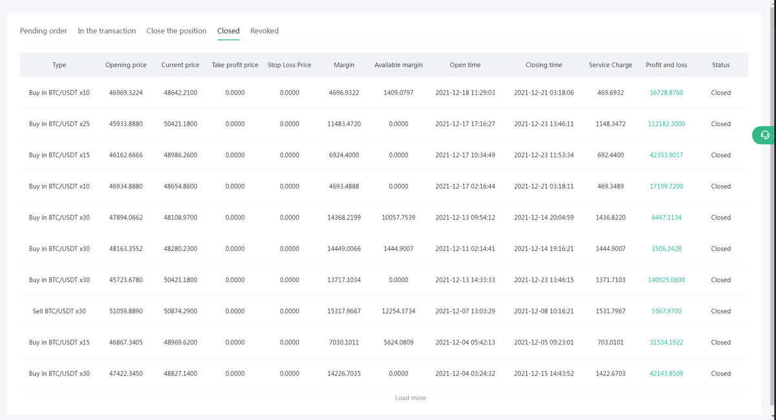Image resolution: width=776 pixels, height=420 pixels.
Task: Click current price 48969.6200
Action: [x=180, y=342]
